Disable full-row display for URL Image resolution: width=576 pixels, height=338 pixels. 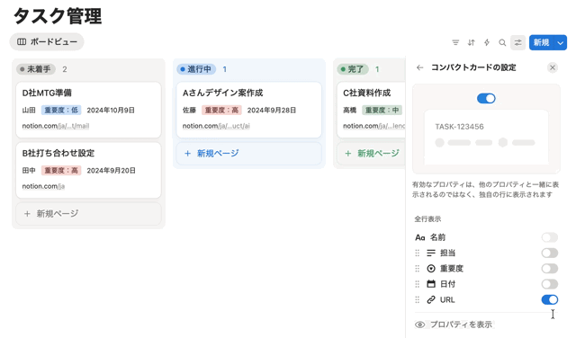[550, 300]
